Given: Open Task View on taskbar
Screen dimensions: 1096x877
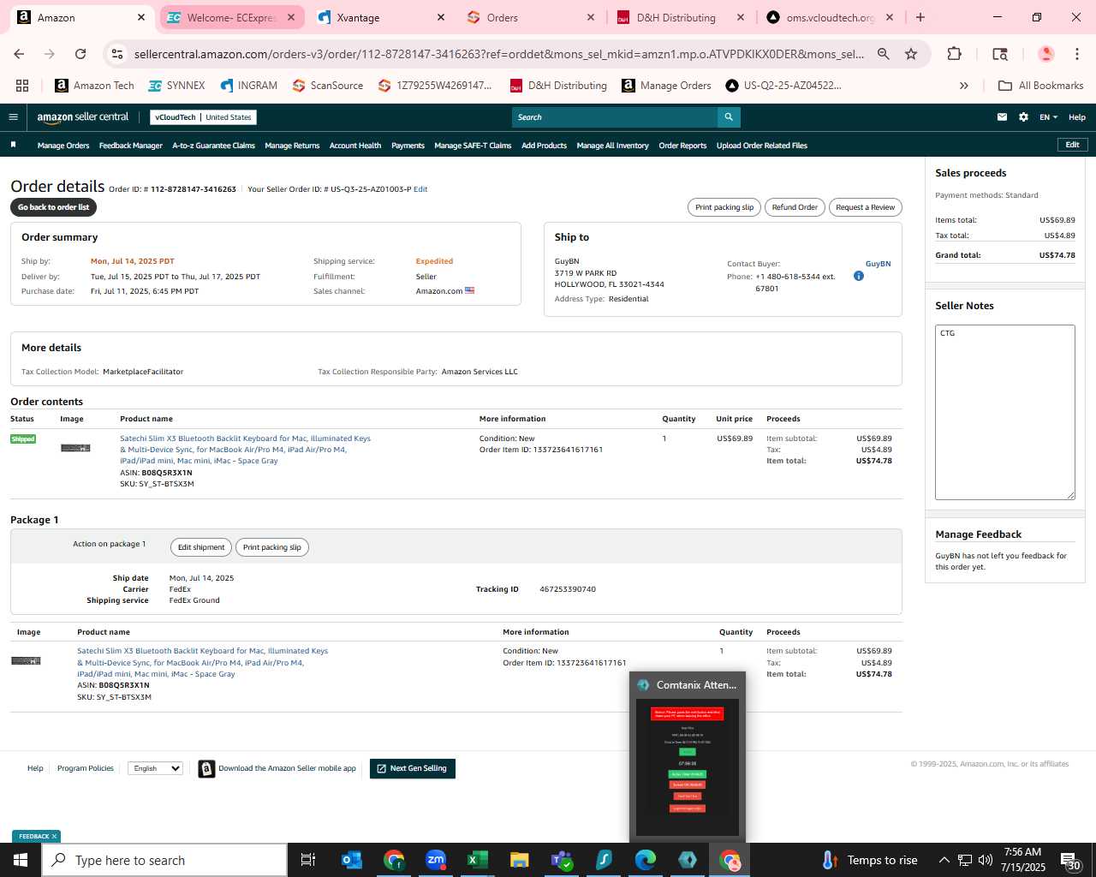Looking at the screenshot, I should [308, 860].
